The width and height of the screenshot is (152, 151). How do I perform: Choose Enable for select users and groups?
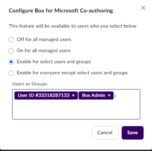coord(11,62)
